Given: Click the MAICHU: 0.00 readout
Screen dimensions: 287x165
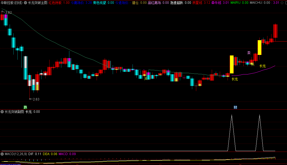Looking at the screenshot, I should pos(260,3).
